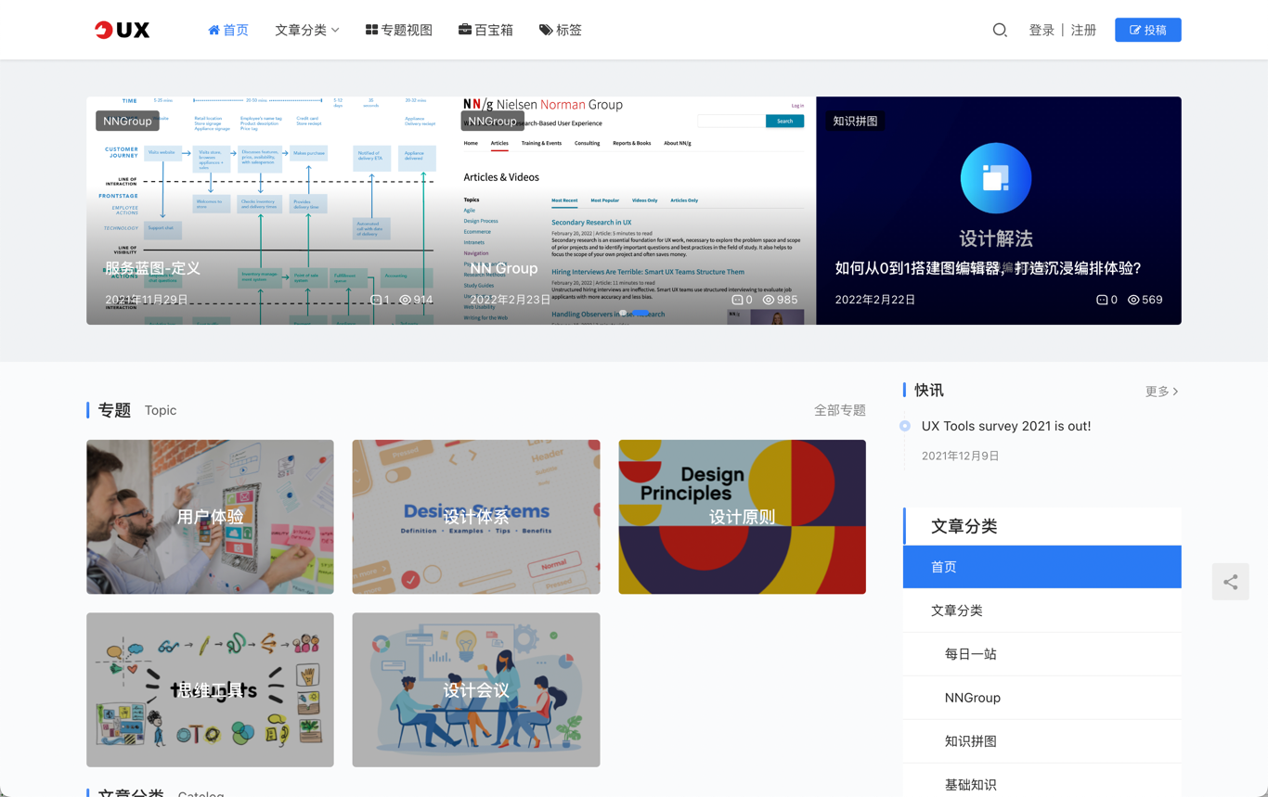Image resolution: width=1268 pixels, height=797 pixels.
Task: Open 百宝箱 in the navigation
Action: 485,30
